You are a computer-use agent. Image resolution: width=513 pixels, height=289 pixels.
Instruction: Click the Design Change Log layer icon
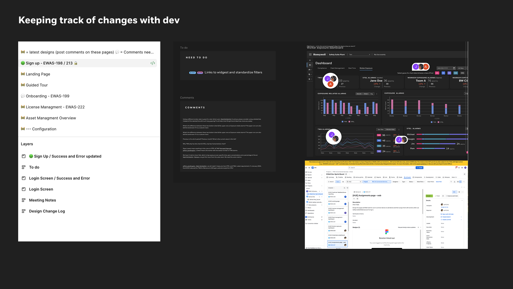coord(24,211)
